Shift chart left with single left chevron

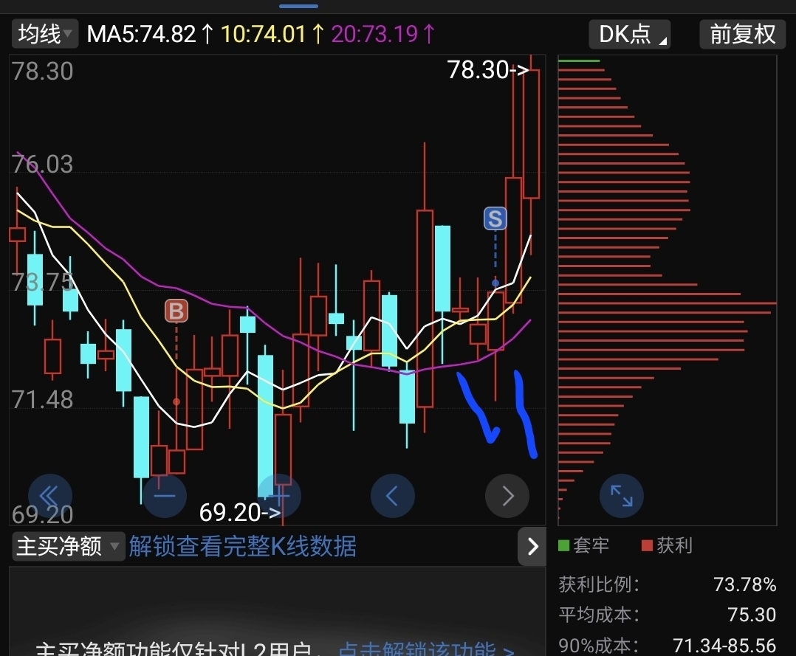(392, 496)
